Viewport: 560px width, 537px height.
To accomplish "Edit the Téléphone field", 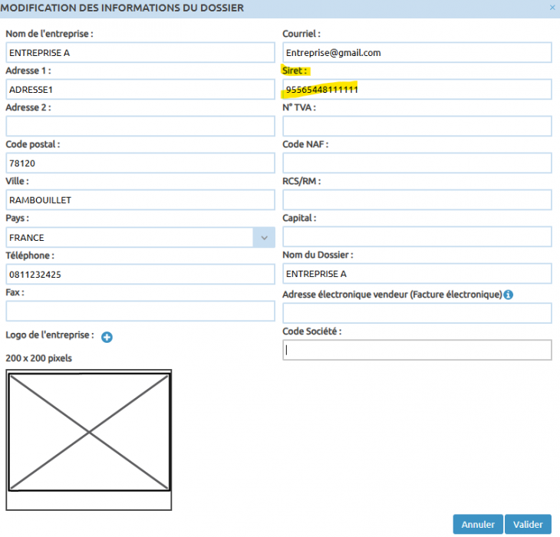I will [x=140, y=274].
